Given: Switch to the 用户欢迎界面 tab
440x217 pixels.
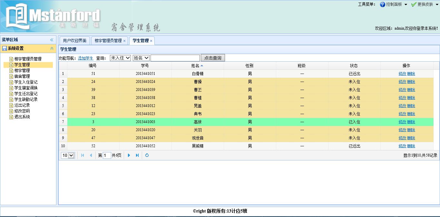Looking at the screenshot, I should point(74,41).
